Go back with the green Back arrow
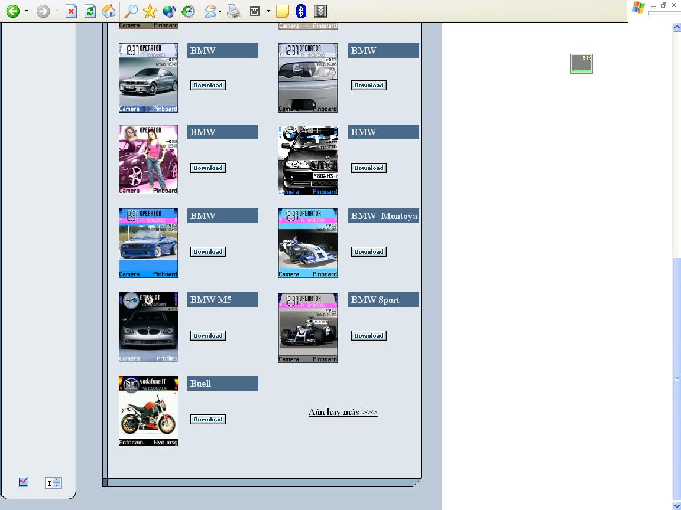 [13, 11]
